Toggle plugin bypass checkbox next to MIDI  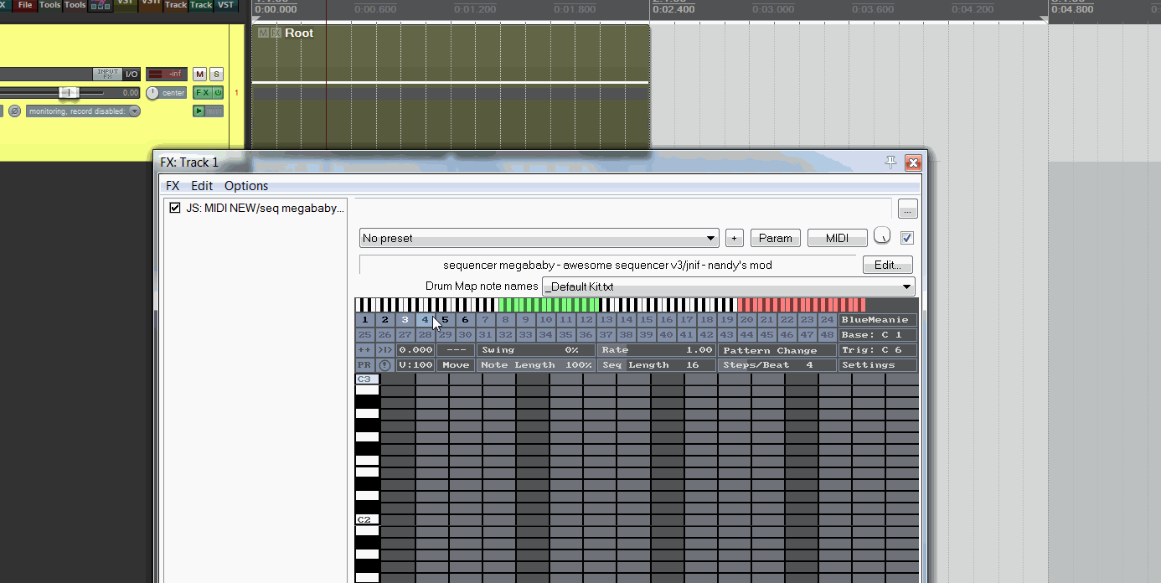click(906, 238)
